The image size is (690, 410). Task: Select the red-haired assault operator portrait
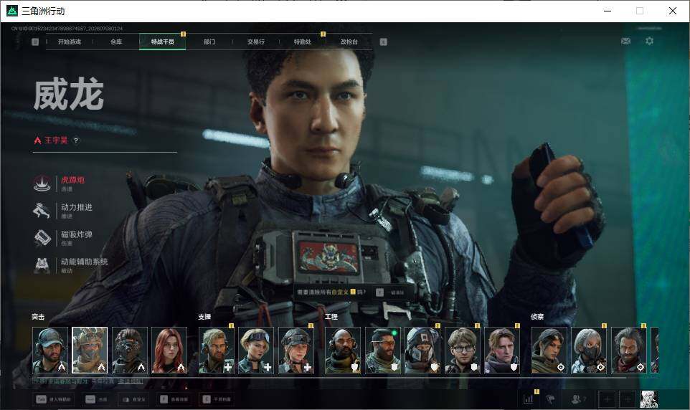point(169,351)
